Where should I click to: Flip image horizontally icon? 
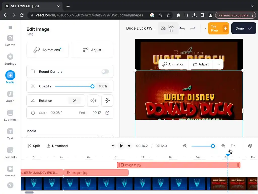pos(93,101)
